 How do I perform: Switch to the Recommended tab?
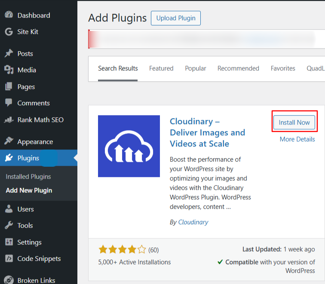pos(238,68)
